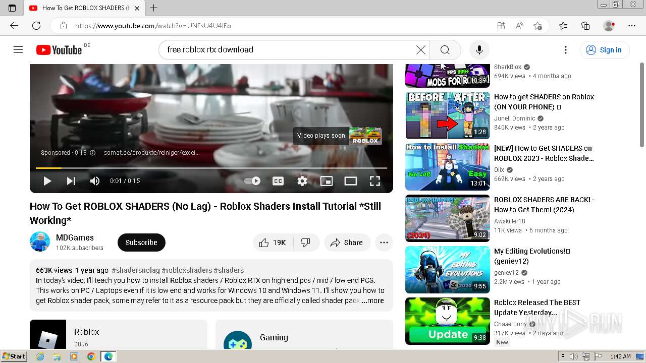Image resolution: width=646 pixels, height=363 pixels.
Task: Click the video progress bar
Action: pyautogui.click(x=211, y=168)
